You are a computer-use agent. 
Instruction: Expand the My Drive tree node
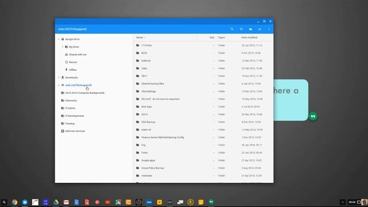click(63, 47)
